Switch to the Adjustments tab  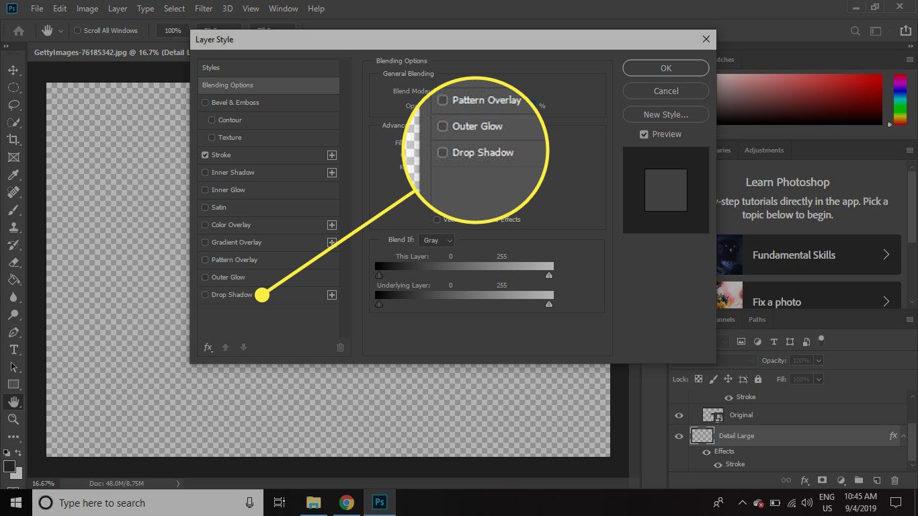click(x=764, y=150)
